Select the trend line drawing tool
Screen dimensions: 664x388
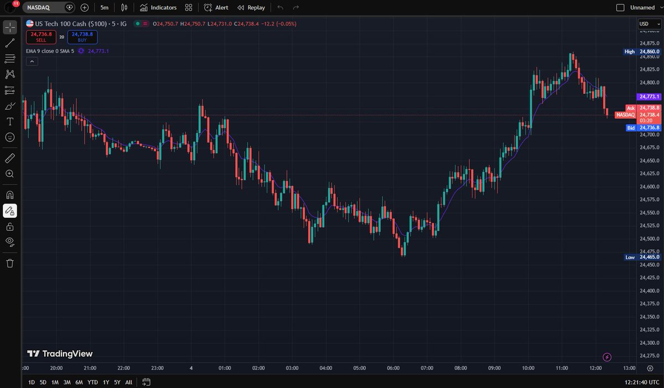click(10, 43)
